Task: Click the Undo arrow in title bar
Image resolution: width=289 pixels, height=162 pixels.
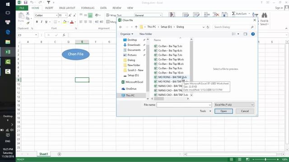Action: 32,2
